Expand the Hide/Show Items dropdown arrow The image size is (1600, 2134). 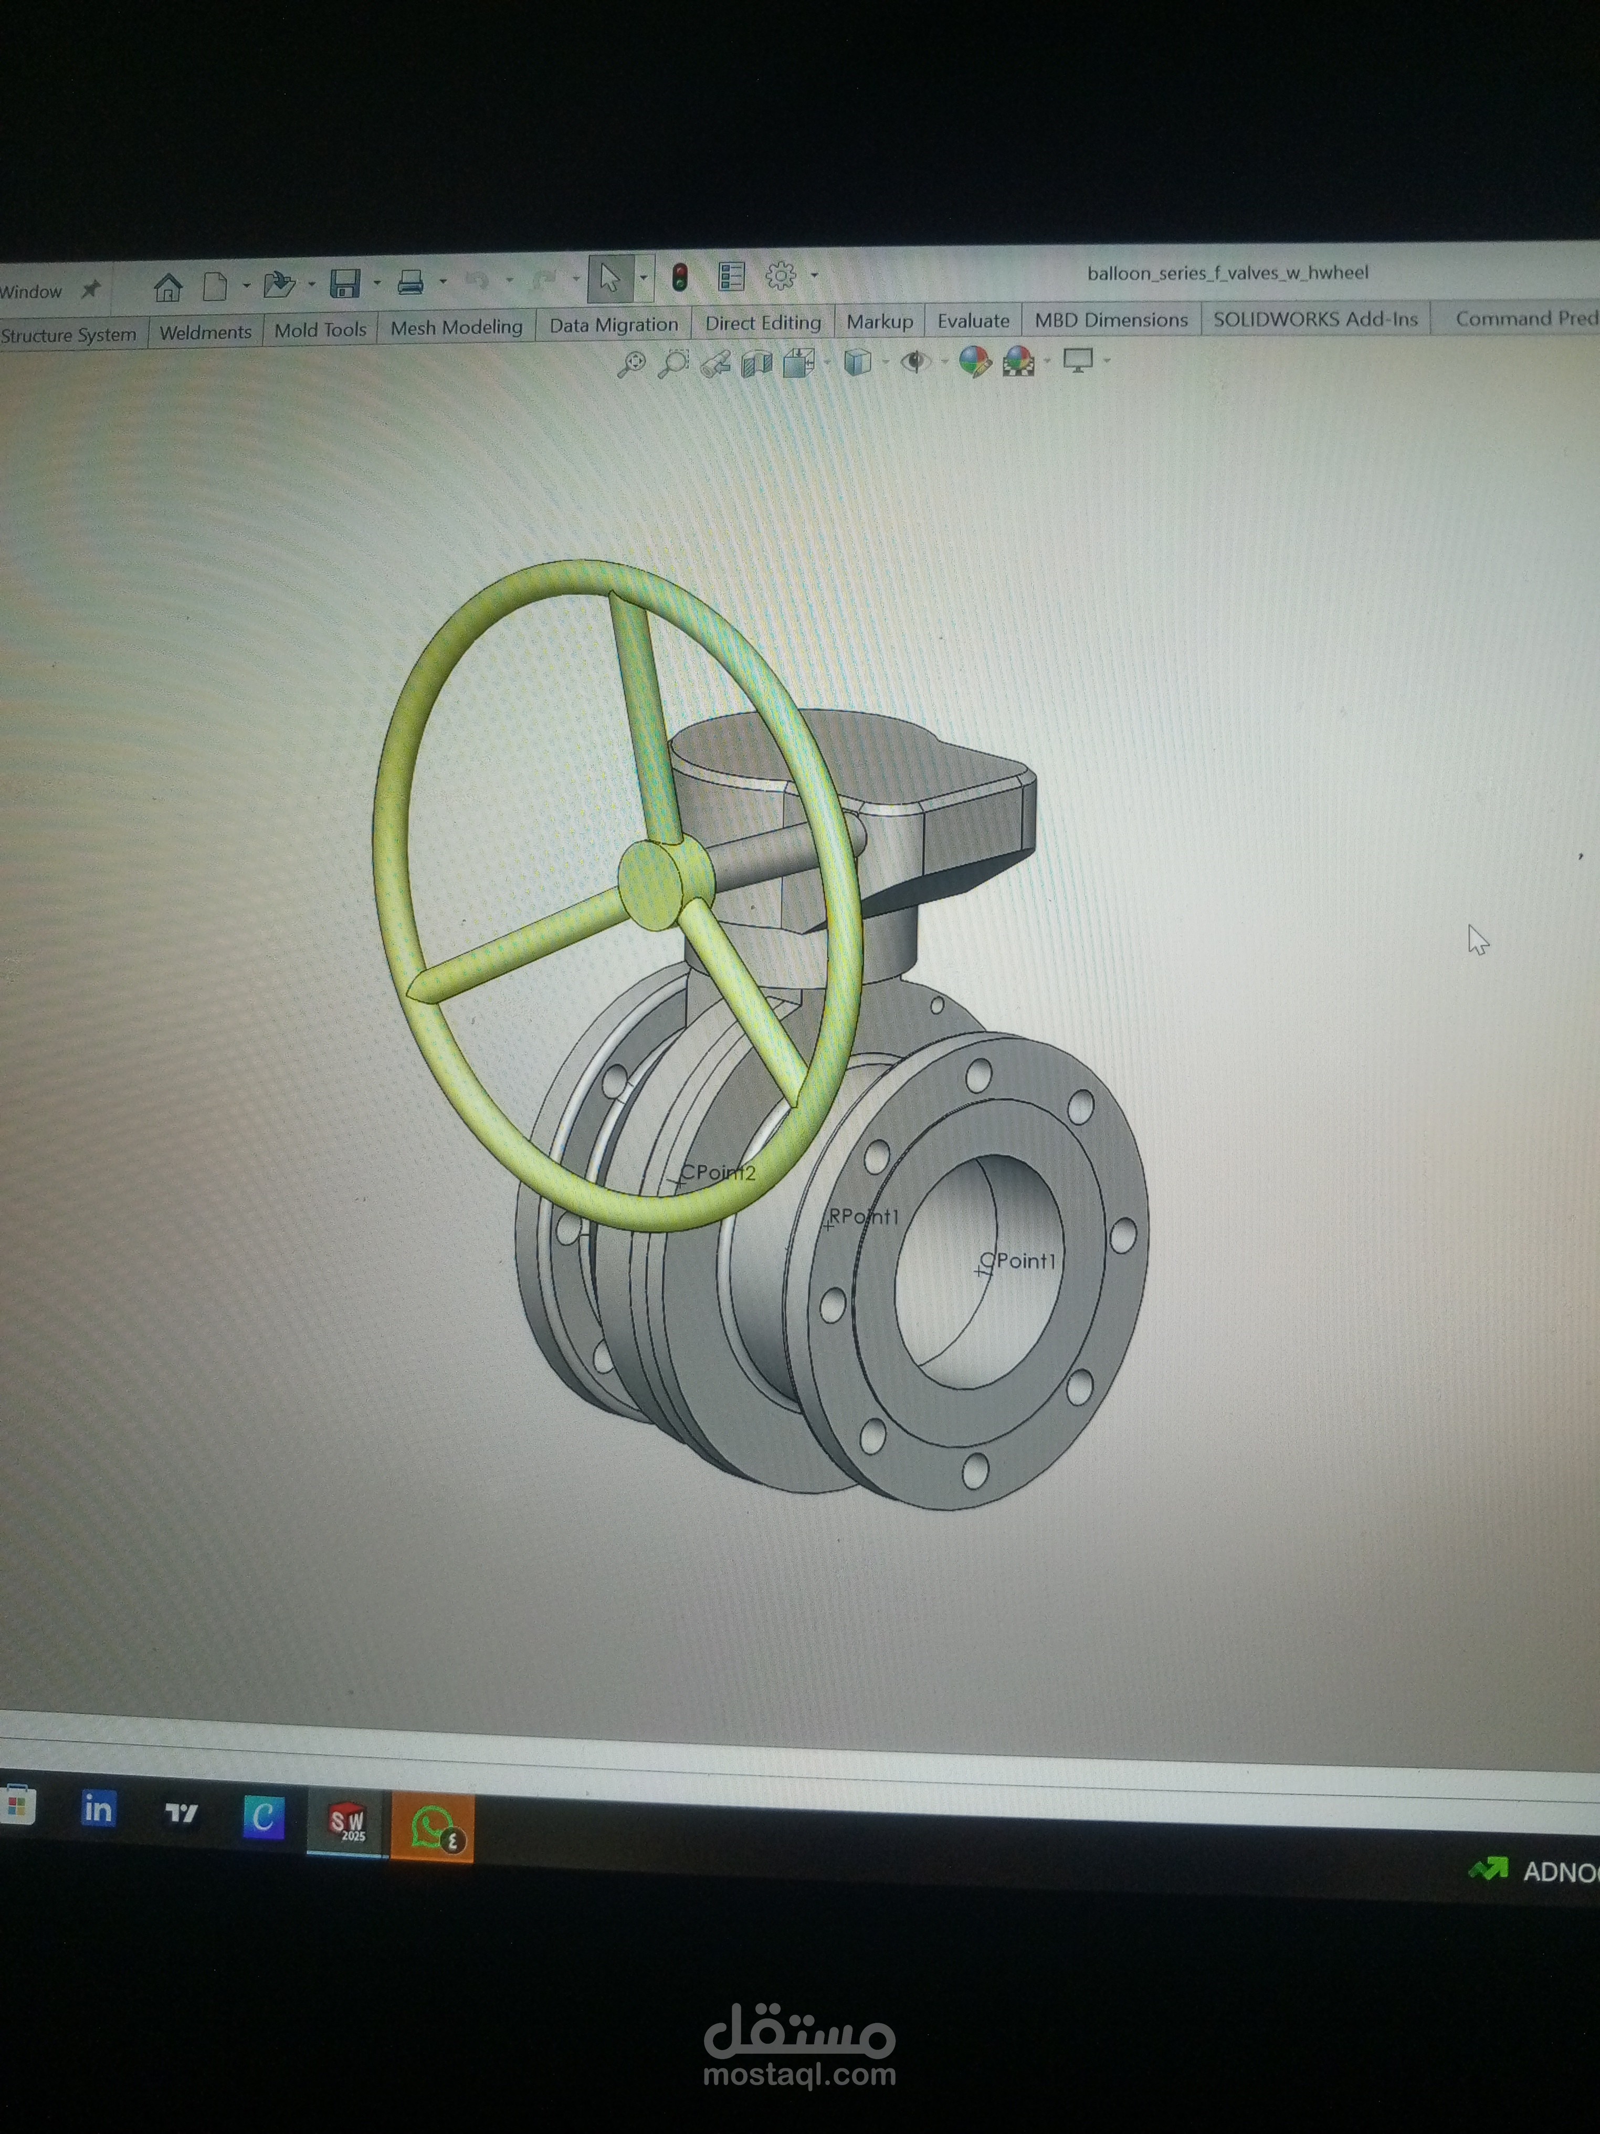(x=944, y=362)
